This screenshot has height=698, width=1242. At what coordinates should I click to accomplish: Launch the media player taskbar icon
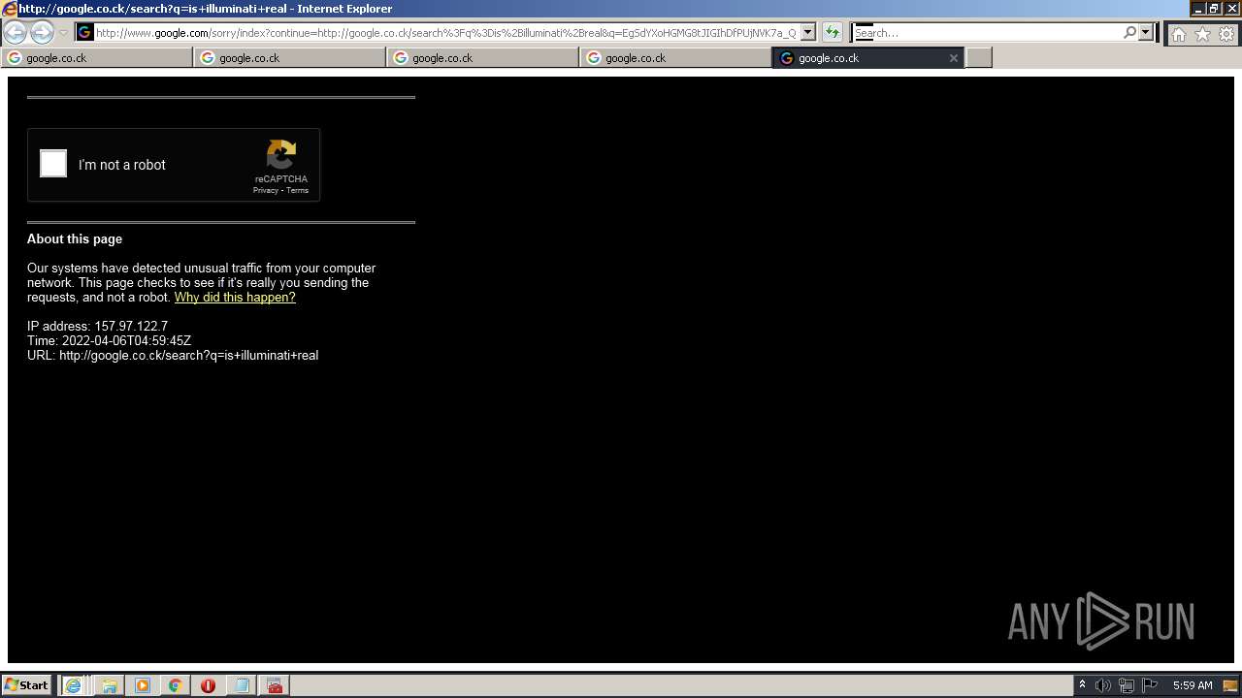[x=143, y=685]
